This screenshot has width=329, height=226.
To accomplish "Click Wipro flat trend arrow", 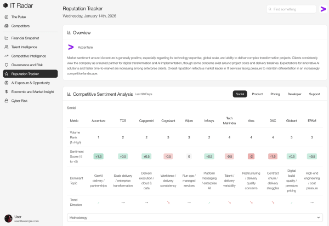I will click(x=189, y=202).
